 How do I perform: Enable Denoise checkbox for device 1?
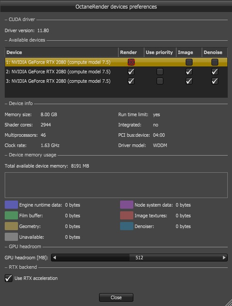coord(214,62)
